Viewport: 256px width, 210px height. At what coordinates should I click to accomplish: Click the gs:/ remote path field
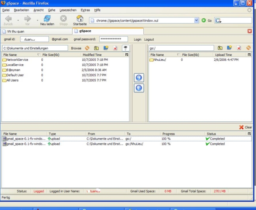coord(181,48)
